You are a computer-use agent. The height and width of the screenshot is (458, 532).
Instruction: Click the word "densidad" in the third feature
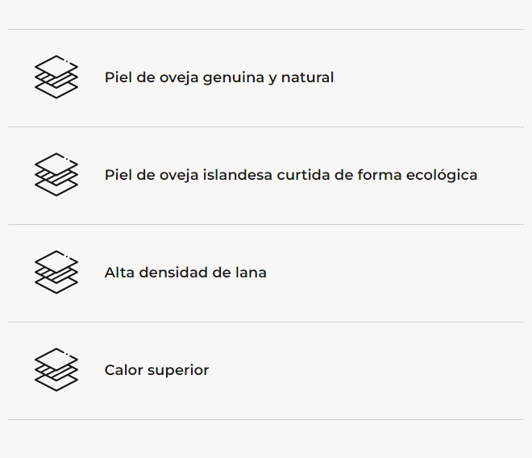[173, 273]
